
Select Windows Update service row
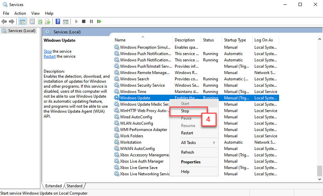coord(197,98)
